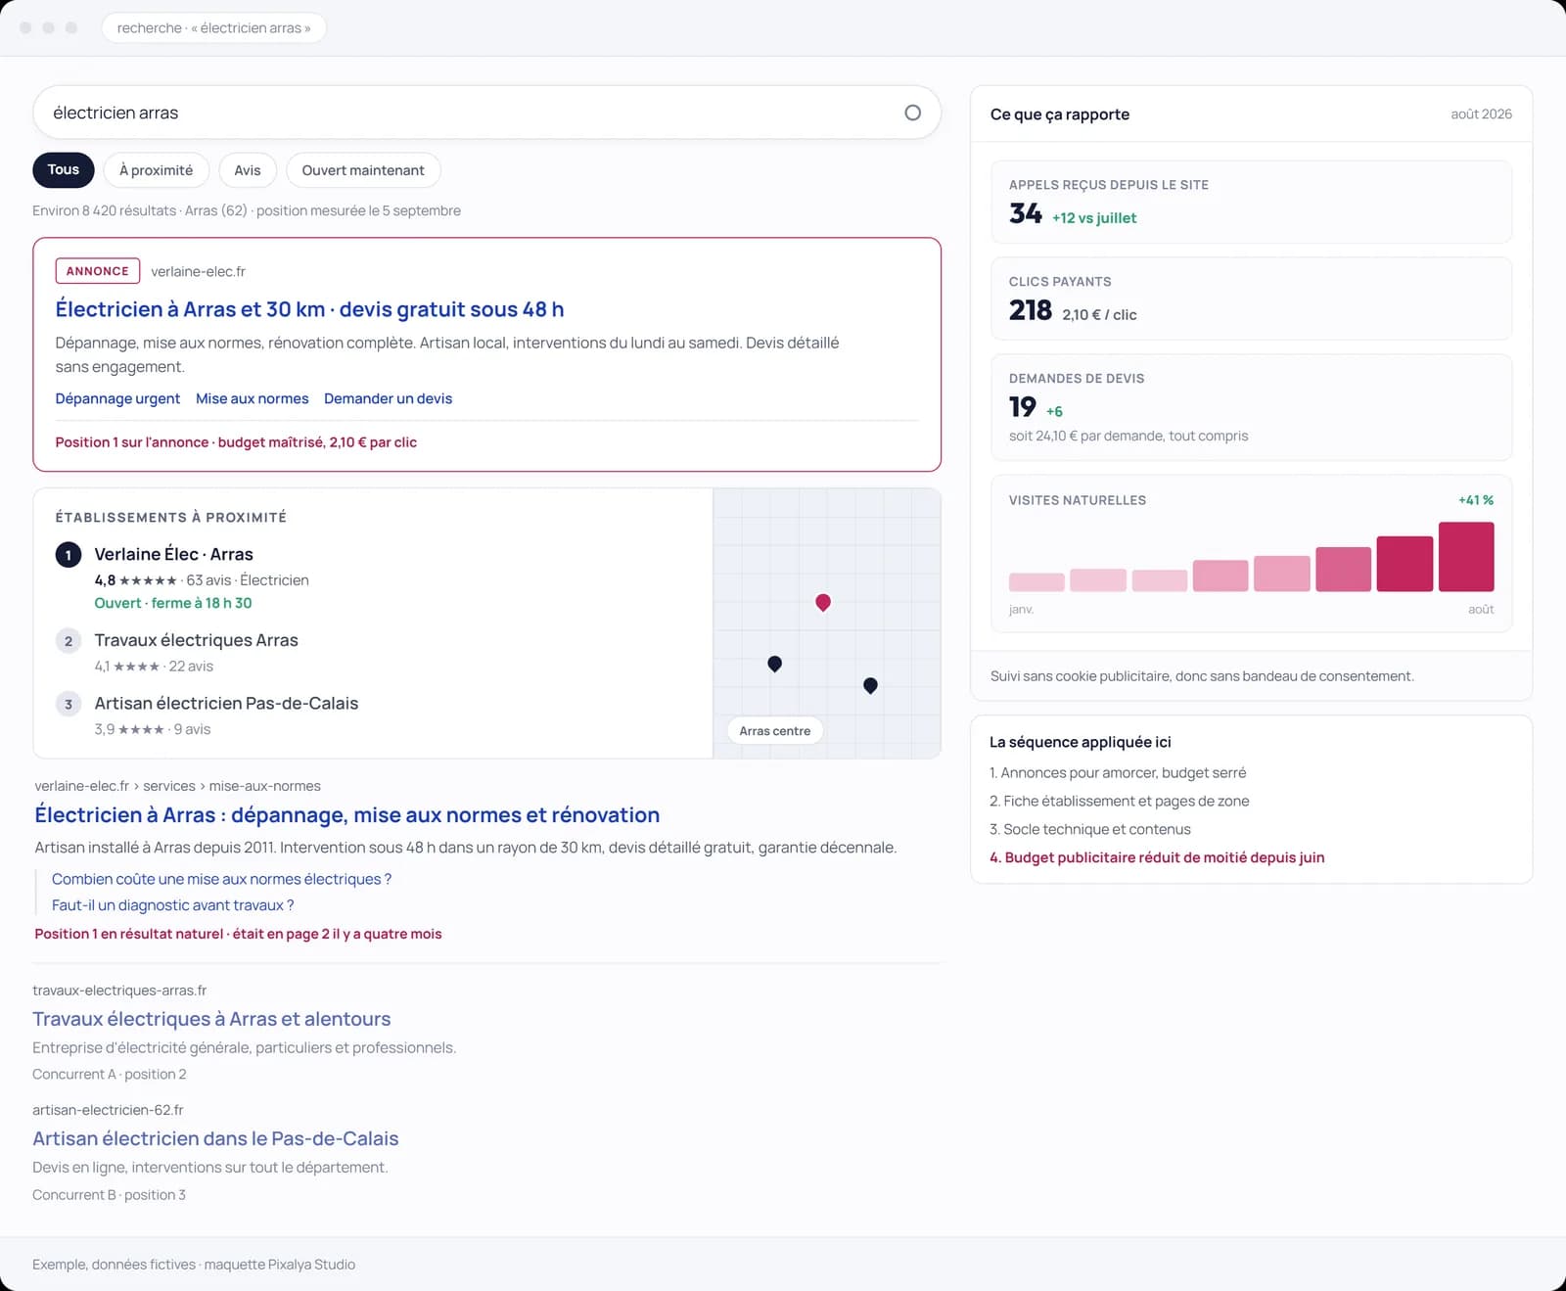
Task: Filter by Ouvert maintenant
Action: 363,170
